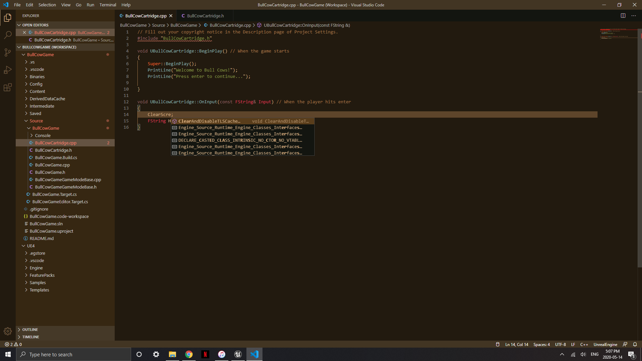Open the editor More Actions menu
The width and height of the screenshot is (642, 361).
click(634, 16)
